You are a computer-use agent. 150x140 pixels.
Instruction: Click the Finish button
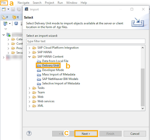point(110,134)
